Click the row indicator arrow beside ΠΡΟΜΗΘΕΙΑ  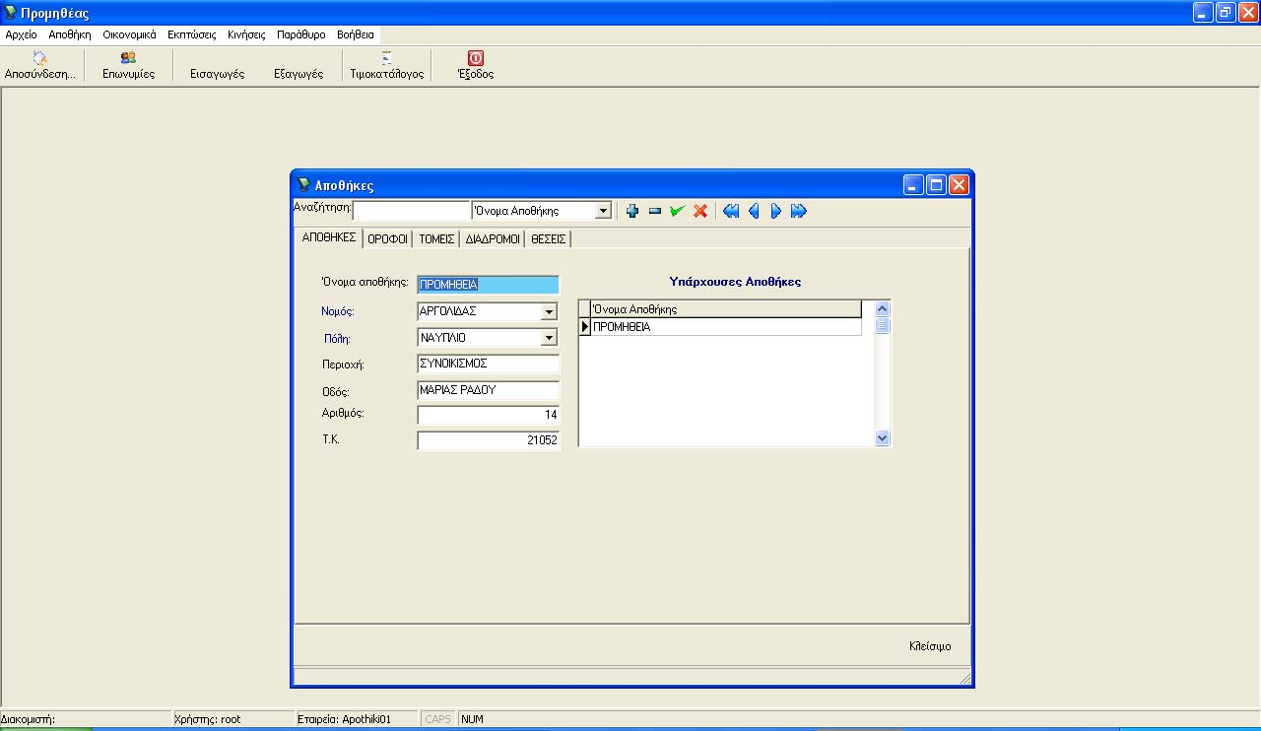(585, 327)
